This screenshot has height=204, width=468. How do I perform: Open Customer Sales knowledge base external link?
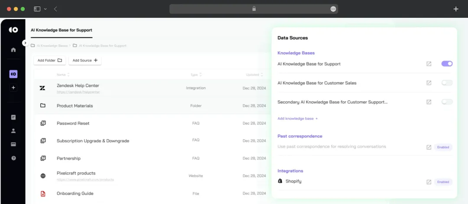coord(429,83)
